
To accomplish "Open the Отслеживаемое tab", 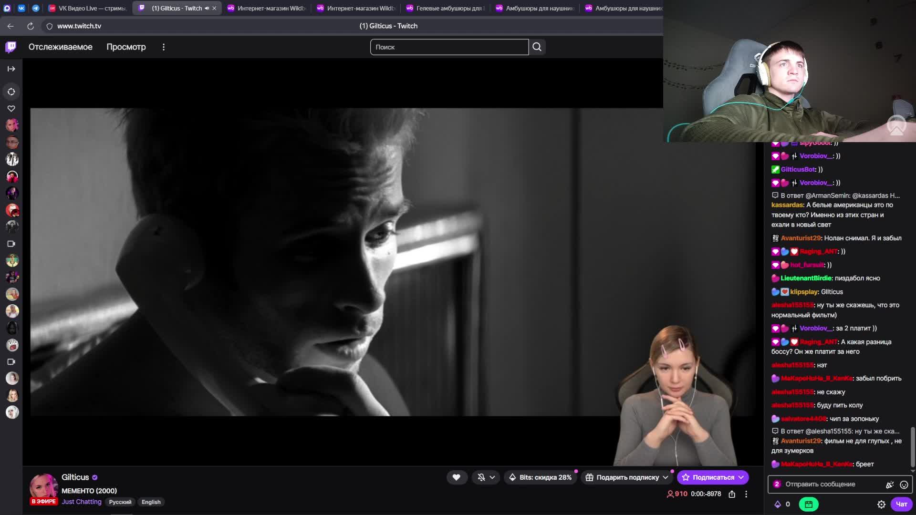I will [61, 47].
